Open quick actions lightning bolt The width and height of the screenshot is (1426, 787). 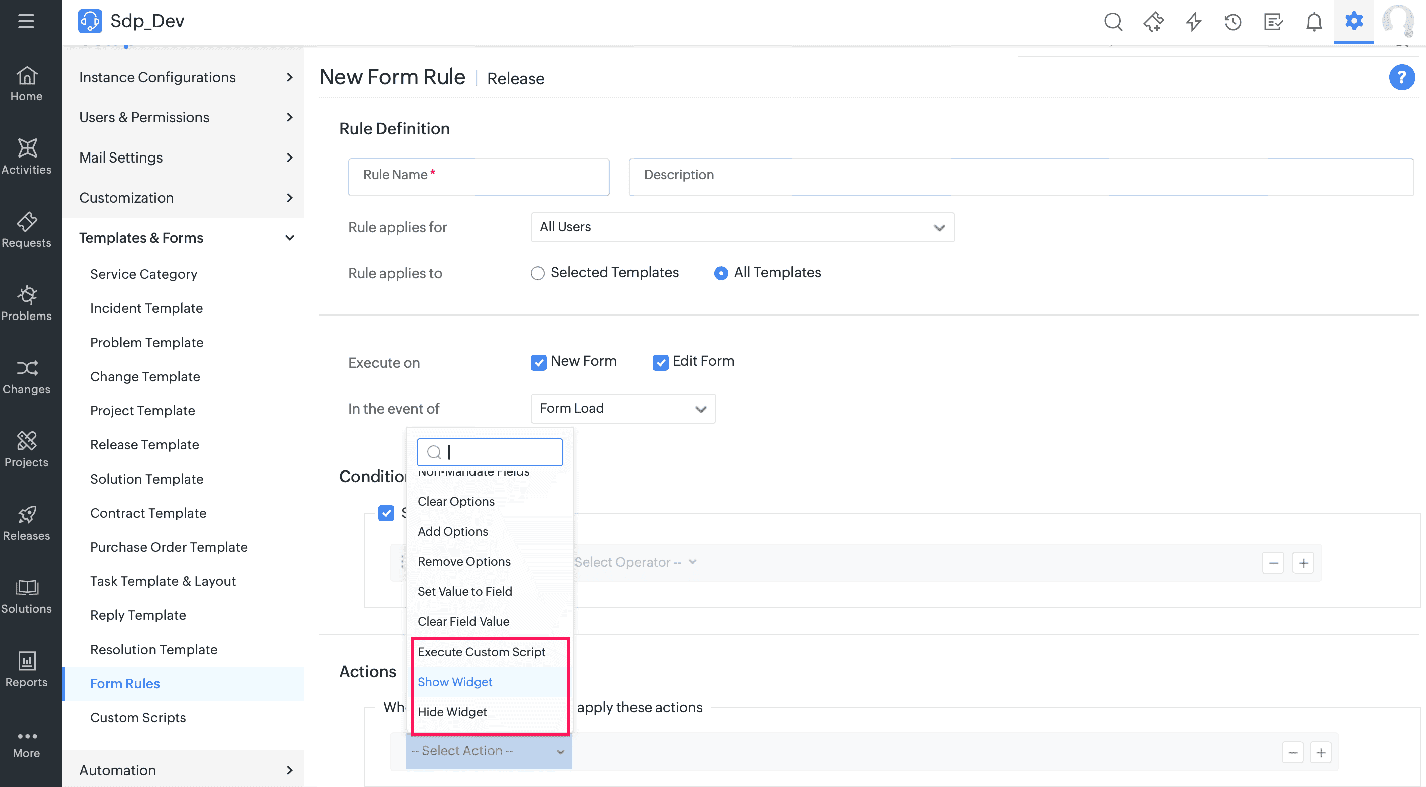(x=1193, y=22)
